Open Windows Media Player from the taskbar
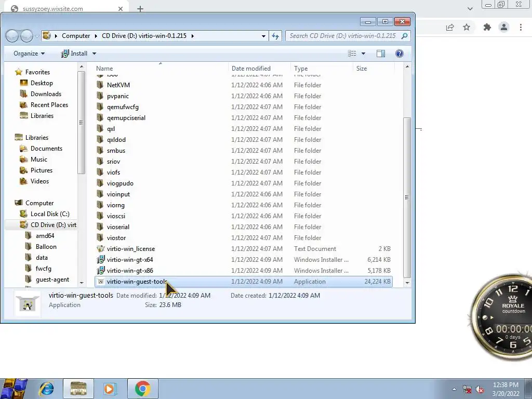The image size is (532, 399). click(x=109, y=389)
